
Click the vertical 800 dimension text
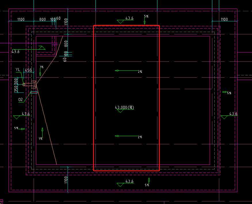[66, 44]
